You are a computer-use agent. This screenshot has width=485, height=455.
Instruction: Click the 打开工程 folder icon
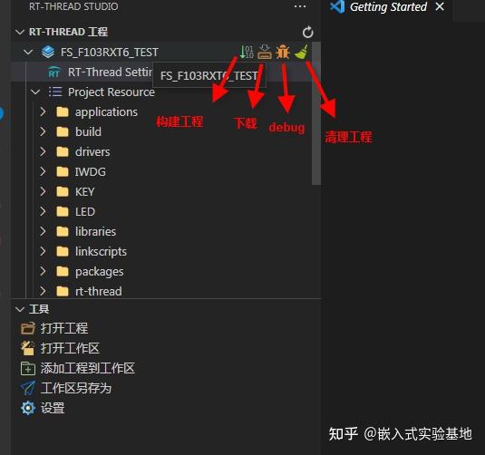coord(28,328)
